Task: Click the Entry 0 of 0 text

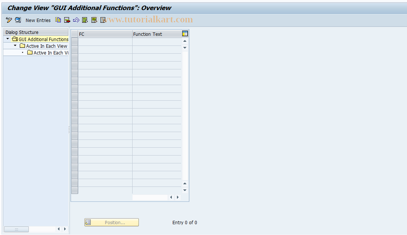Action: tap(185, 223)
